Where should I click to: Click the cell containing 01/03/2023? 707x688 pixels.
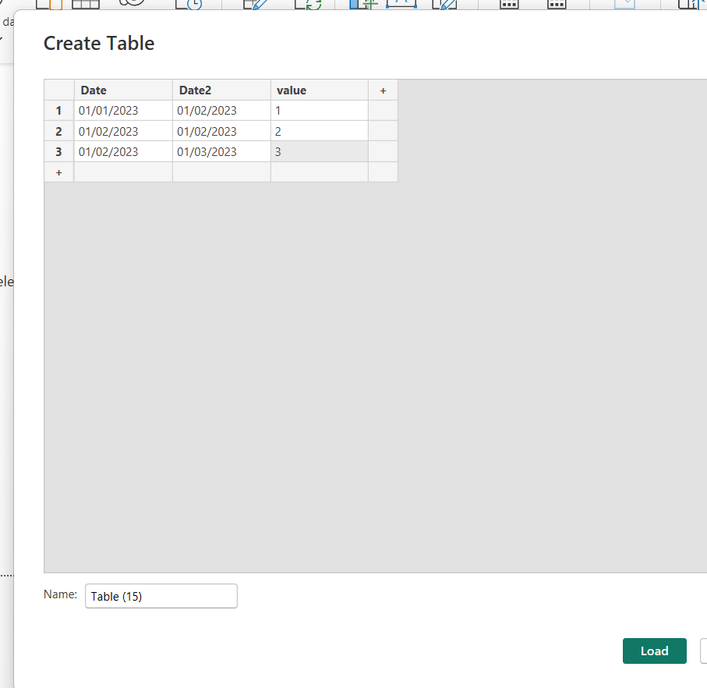click(x=221, y=151)
